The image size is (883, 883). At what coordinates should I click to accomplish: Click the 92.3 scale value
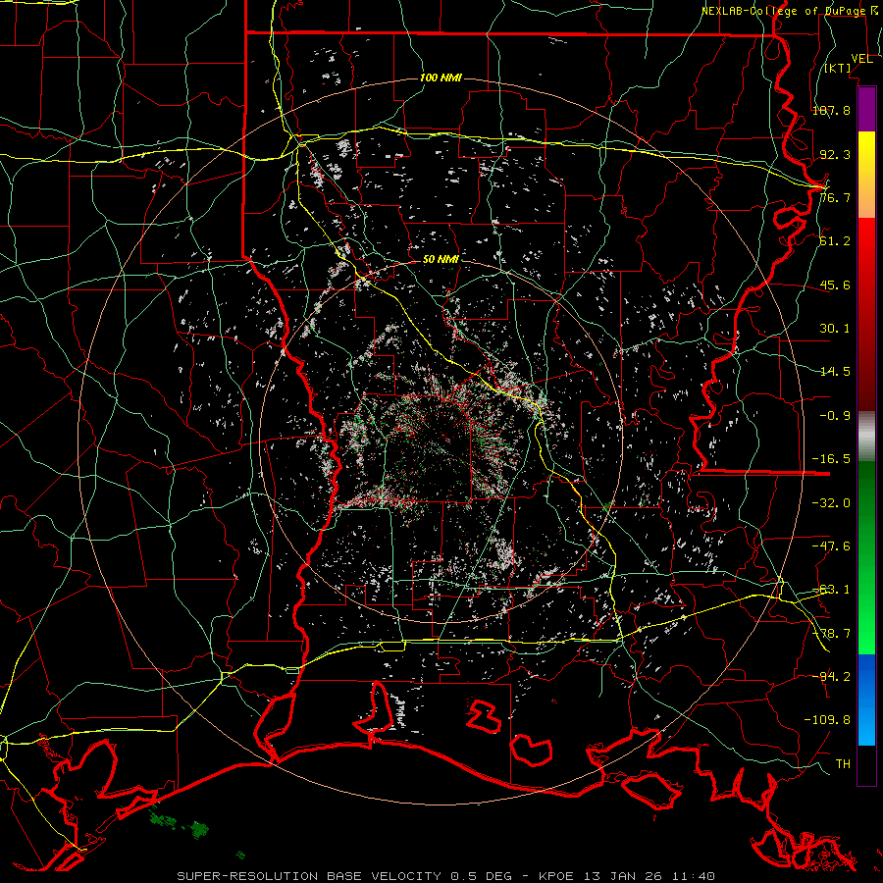(x=835, y=154)
